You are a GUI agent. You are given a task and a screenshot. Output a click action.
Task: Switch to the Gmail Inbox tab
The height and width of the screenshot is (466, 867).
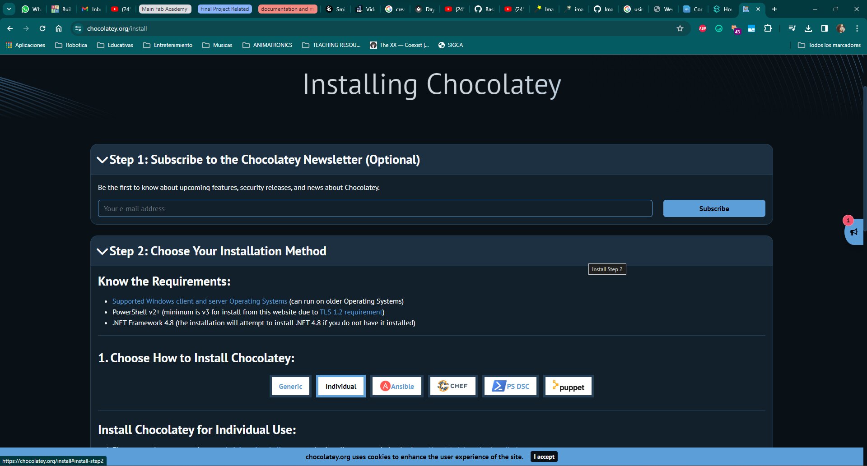[x=91, y=9]
